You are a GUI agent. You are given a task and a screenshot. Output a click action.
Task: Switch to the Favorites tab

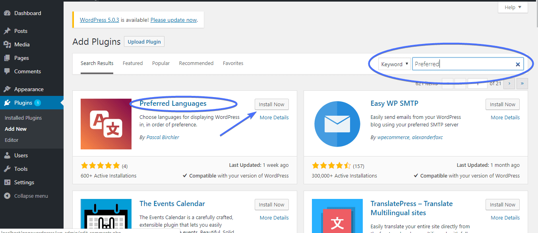click(233, 63)
